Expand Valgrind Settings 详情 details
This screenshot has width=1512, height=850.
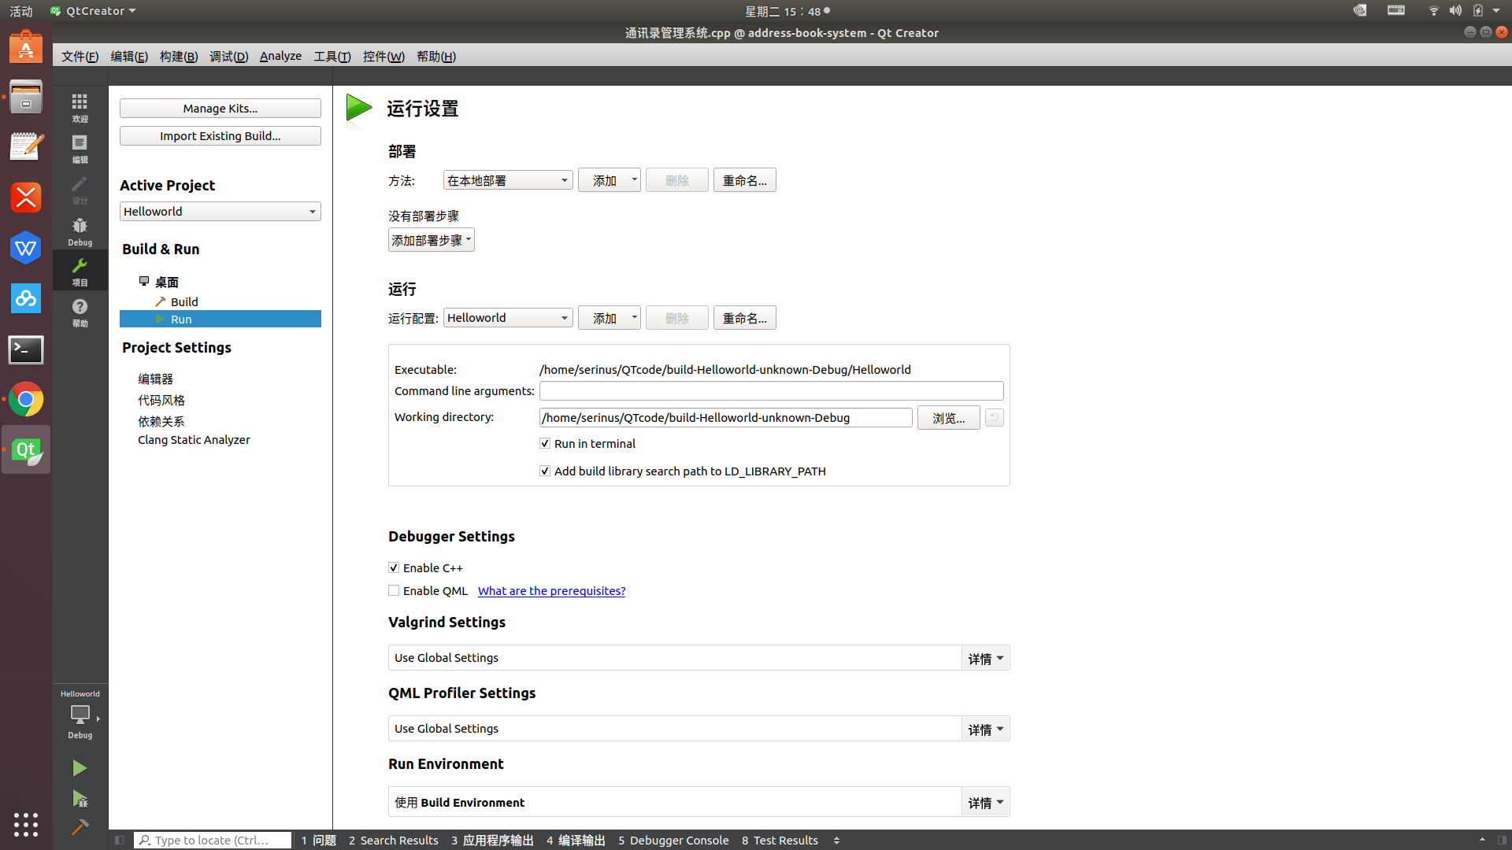click(x=985, y=659)
